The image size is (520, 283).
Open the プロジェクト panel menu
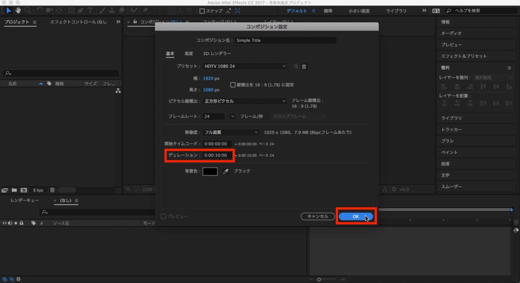pyautogui.click(x=35, y=22)
